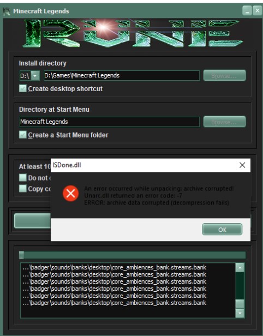This screenshot has height=336, width=263.
Task: Click the 'Directory at Start Menu' label
Action: 54,110
